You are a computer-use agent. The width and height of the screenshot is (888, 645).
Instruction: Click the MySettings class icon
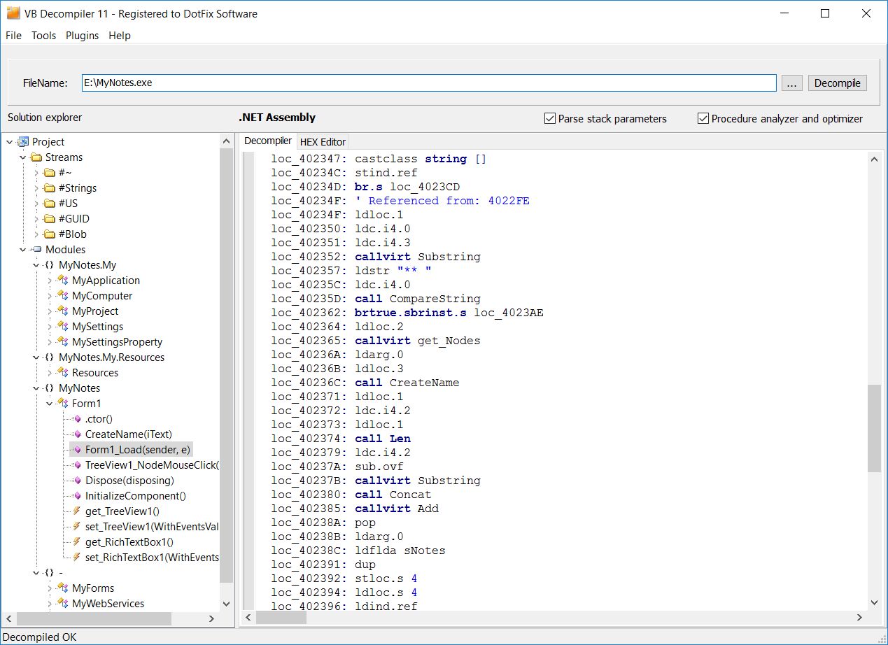pyautogui.click(x=63, y=327)
